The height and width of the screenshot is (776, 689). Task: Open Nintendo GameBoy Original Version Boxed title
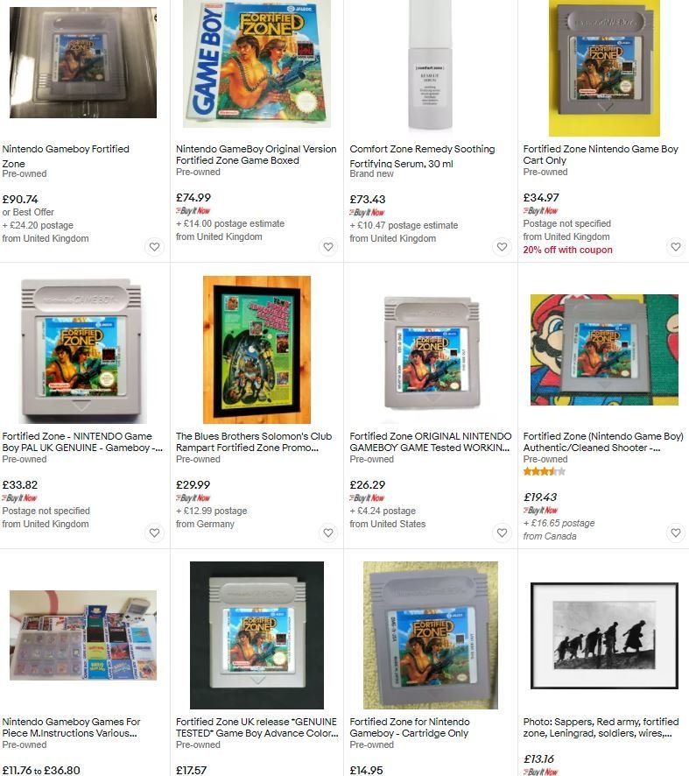pyautogui.click(x=256, y=154)
